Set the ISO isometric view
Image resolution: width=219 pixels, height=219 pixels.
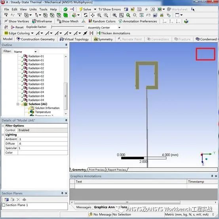[142, 15]
